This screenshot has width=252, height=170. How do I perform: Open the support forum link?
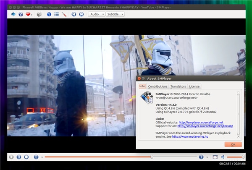click(x=205, y=126)
